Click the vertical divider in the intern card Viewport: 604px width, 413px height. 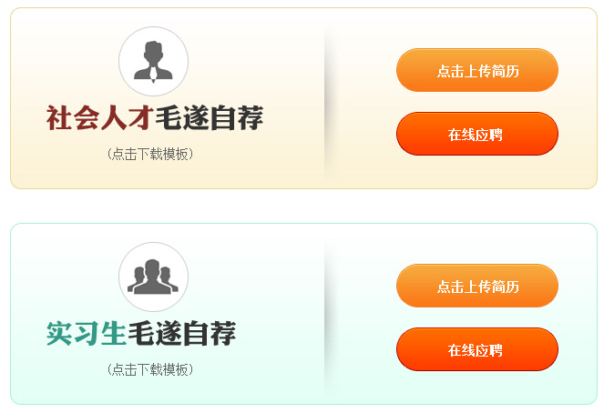(325, 314)
